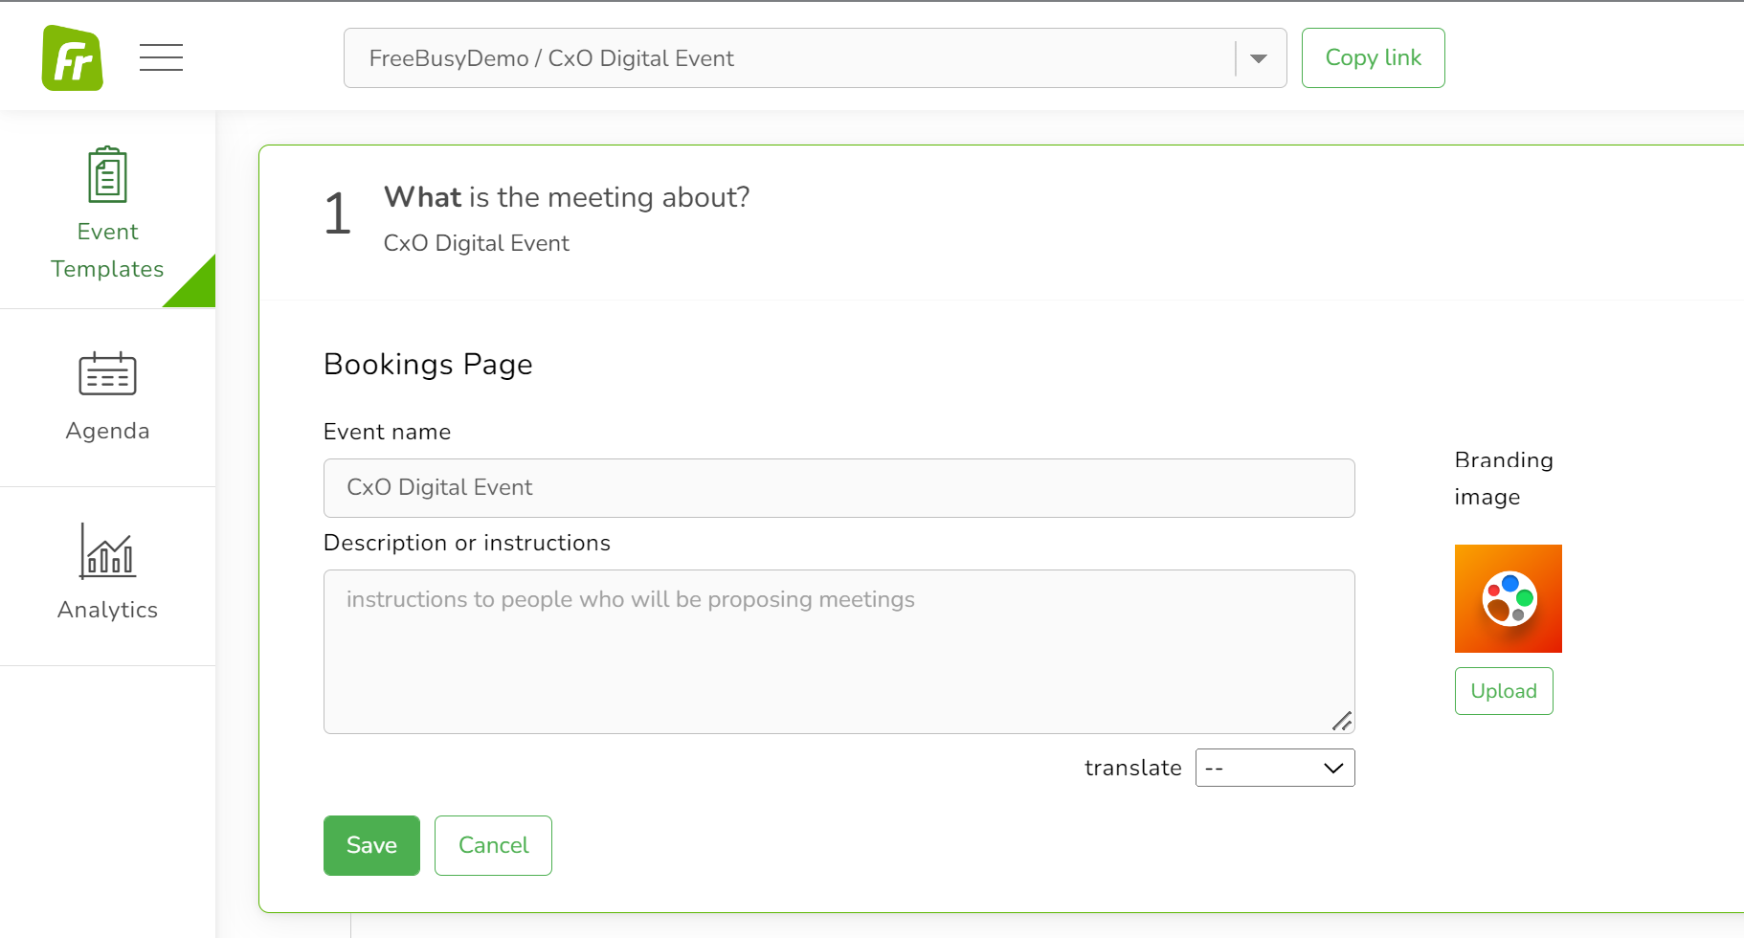Click the Copy link button
The height and width of the screenshot is (938, 1744).
(x=1373, y=58)
